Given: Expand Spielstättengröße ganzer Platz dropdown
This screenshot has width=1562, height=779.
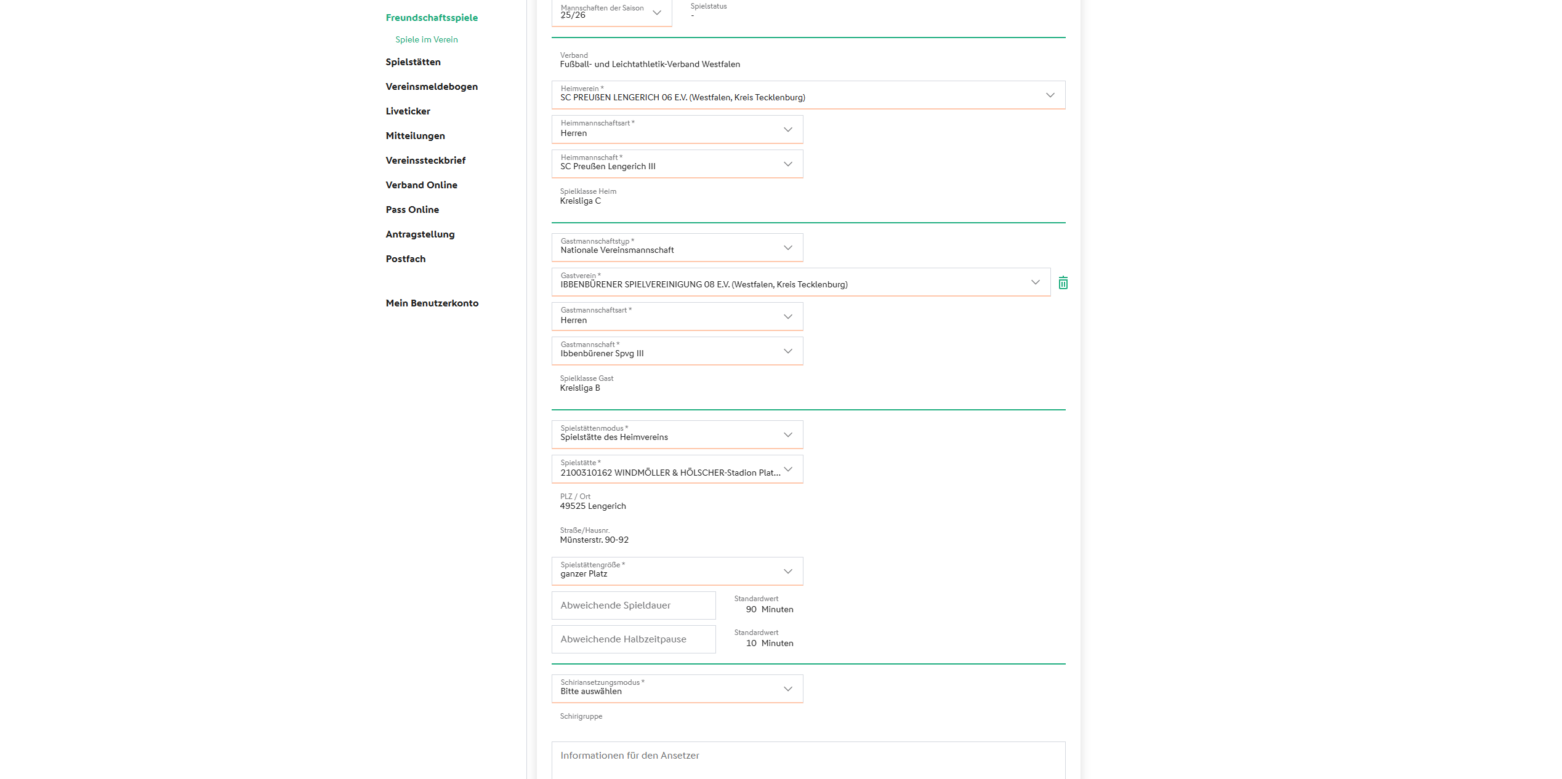Looking at the screenshot, I should click(677, 572).
